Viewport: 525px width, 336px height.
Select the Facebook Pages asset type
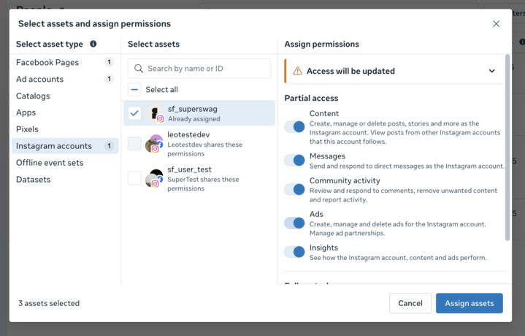(65, 62)
